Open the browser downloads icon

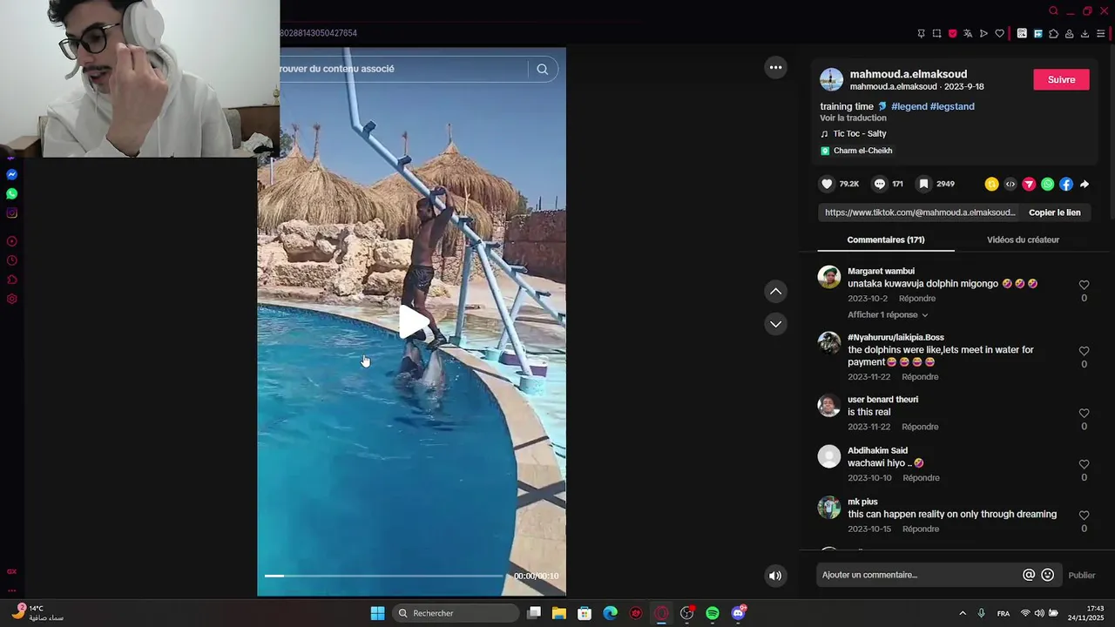[1085, 34]
